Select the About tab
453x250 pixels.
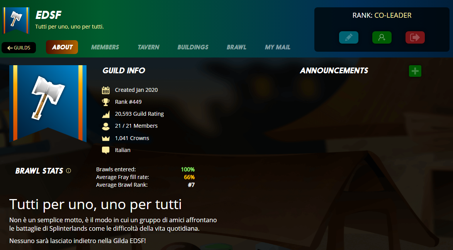(x=62, y=47)
